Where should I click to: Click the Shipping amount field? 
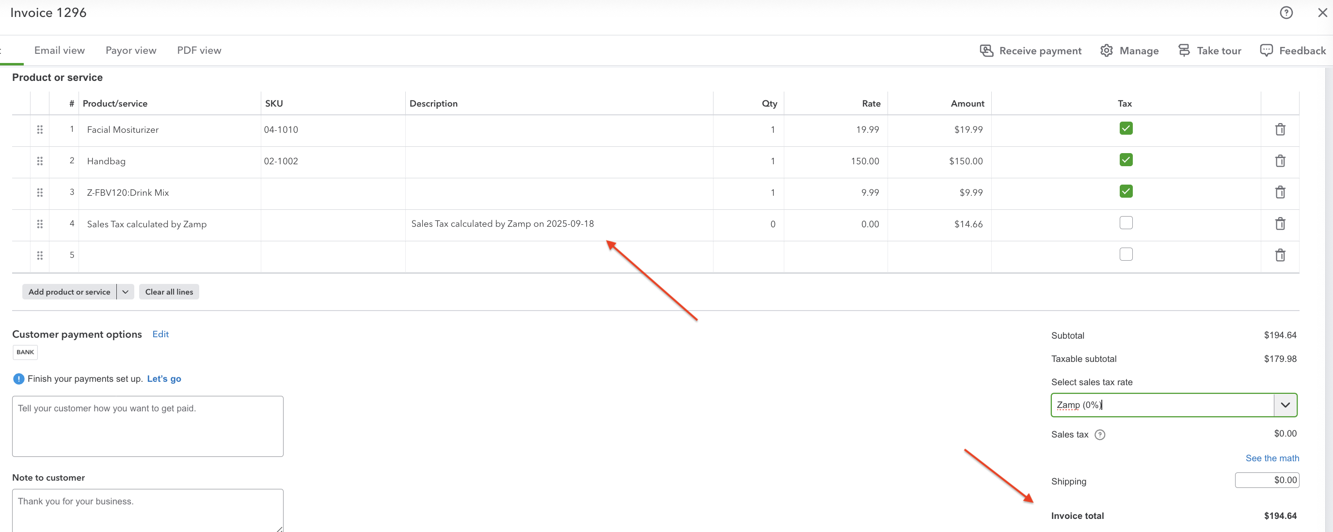pos(1266,480)
